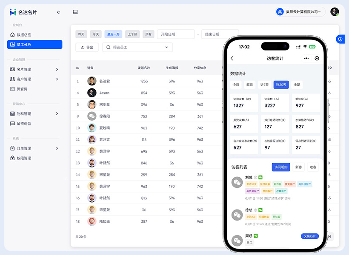Tap the 重要客户 tag under 刘总
Viewport: 349px width, 255px height.
(290, 184)
